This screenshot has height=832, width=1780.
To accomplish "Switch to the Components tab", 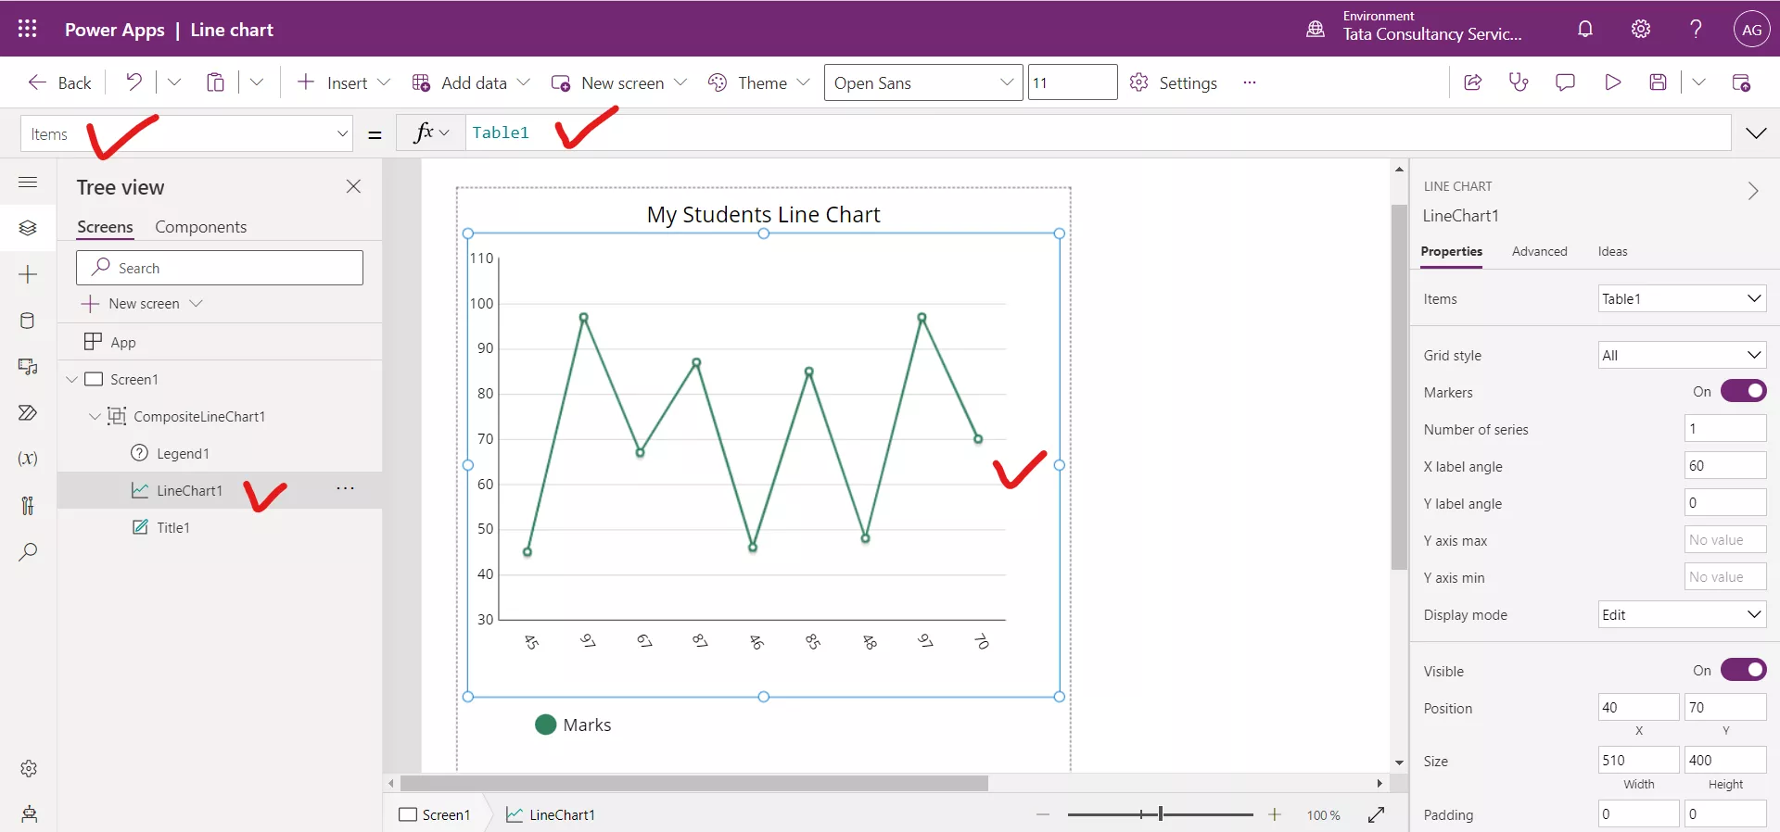I will [200, 227].
